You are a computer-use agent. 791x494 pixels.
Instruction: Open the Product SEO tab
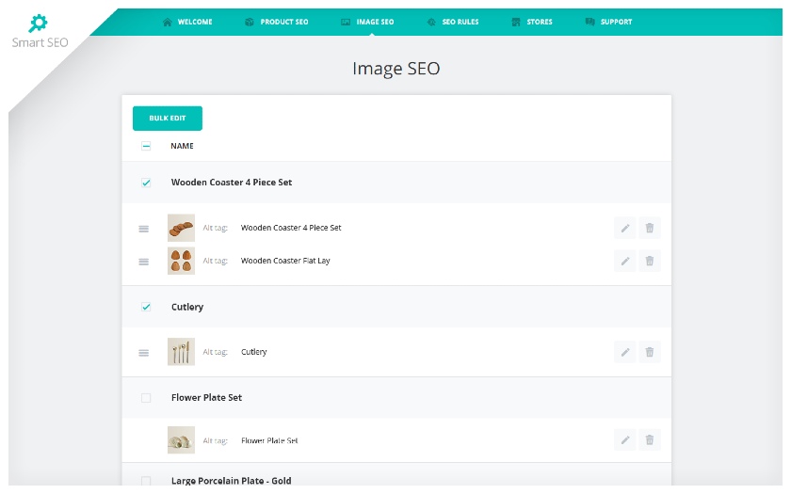coord(277,23)
